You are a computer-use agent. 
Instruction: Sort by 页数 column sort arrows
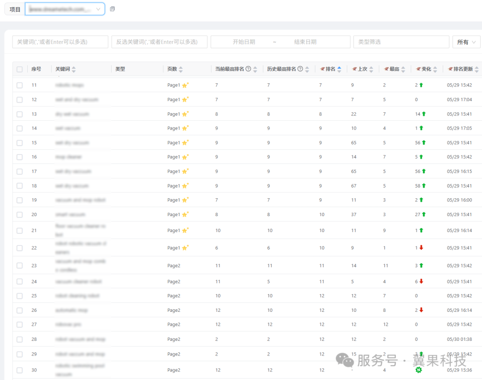point(181,69)
